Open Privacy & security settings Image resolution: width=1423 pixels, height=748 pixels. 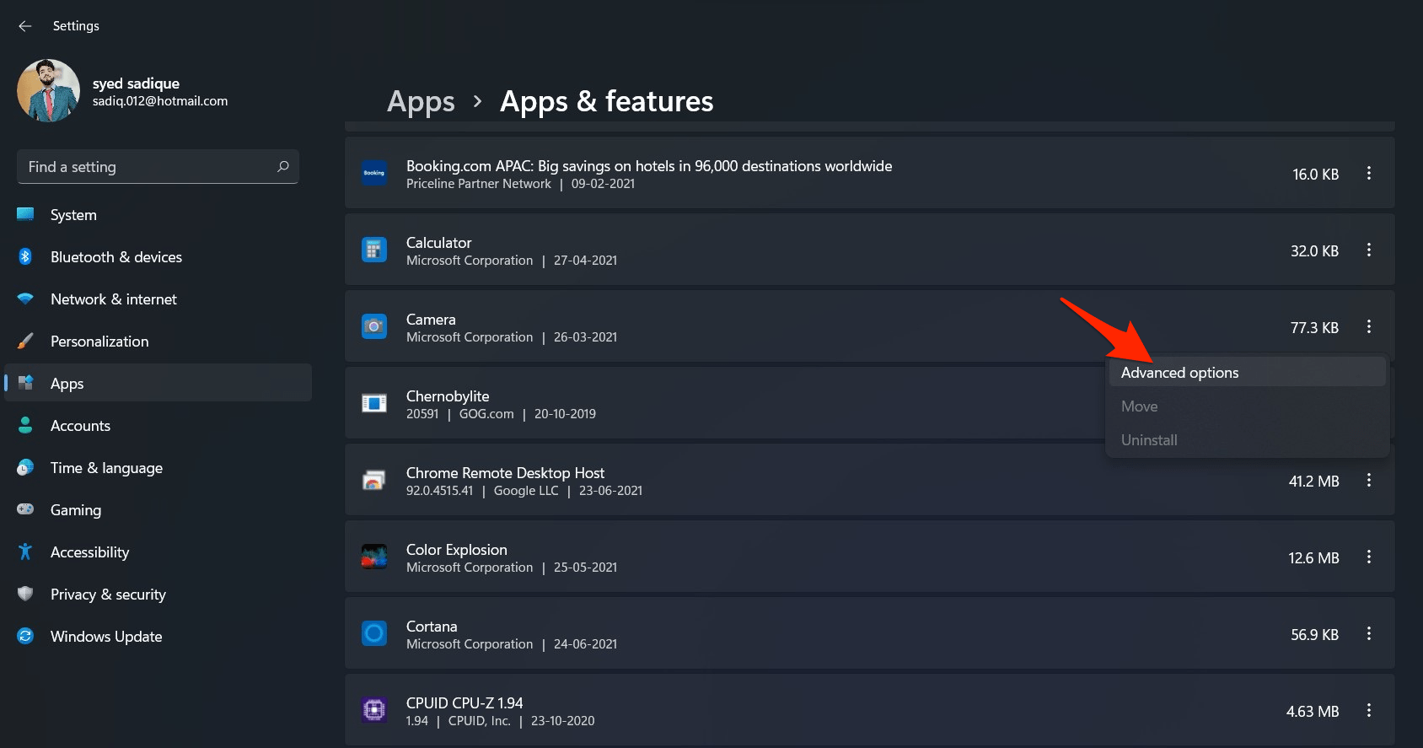[158, 595]
